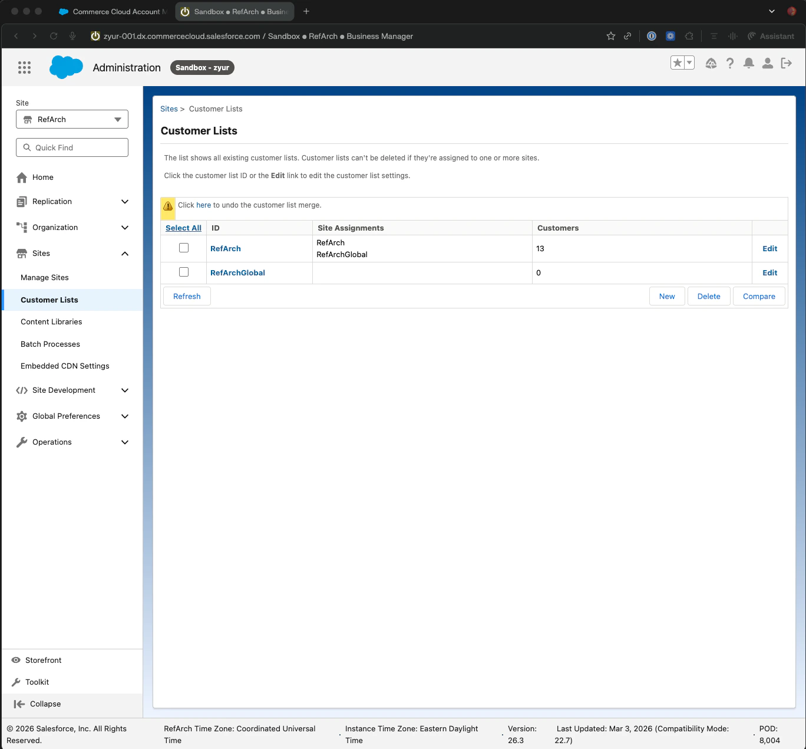Go to Sites via the breadcrumb link

169,109
